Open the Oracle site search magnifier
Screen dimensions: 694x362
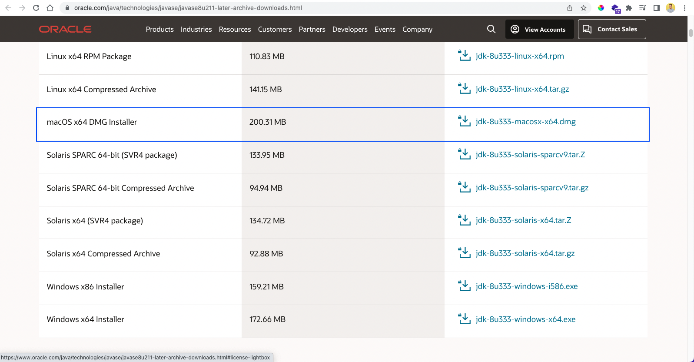[x=491, y=29]
